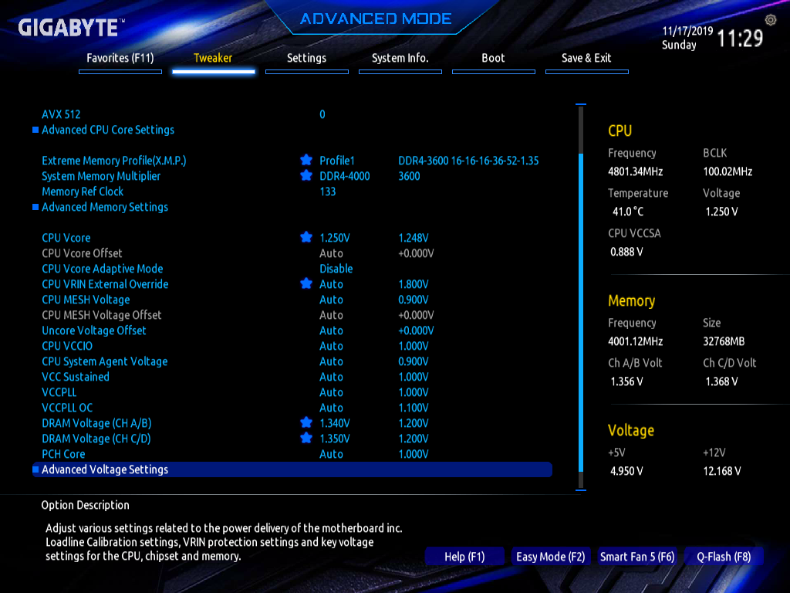Select CPU VRIN External Override Auto value
Image resolution: width=790 pixels, height=593 pixels.
(x=331, y=284)
